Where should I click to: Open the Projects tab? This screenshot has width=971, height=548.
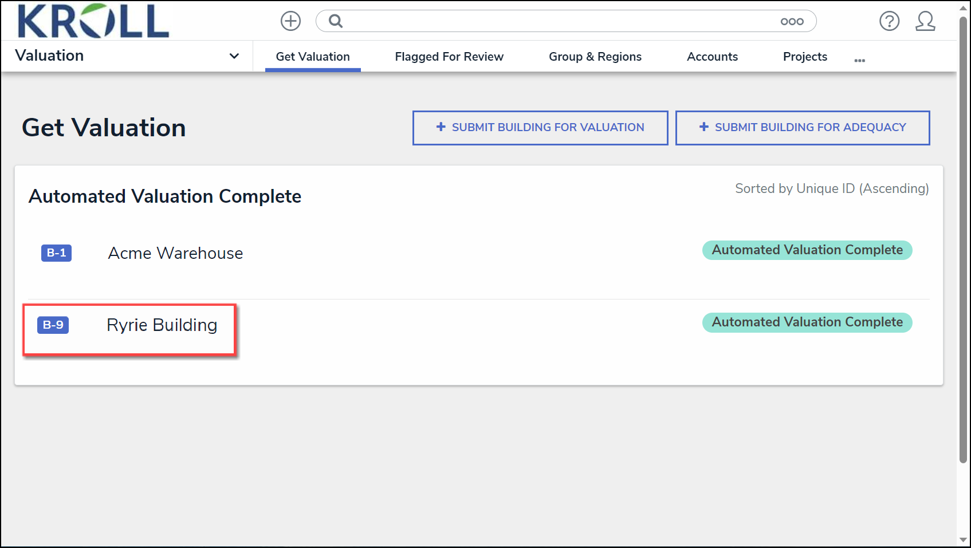point(805,57)
